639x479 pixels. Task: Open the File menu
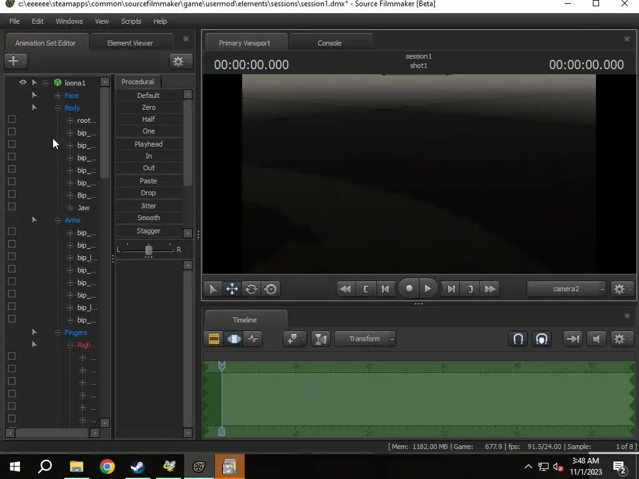click(14, 21)
